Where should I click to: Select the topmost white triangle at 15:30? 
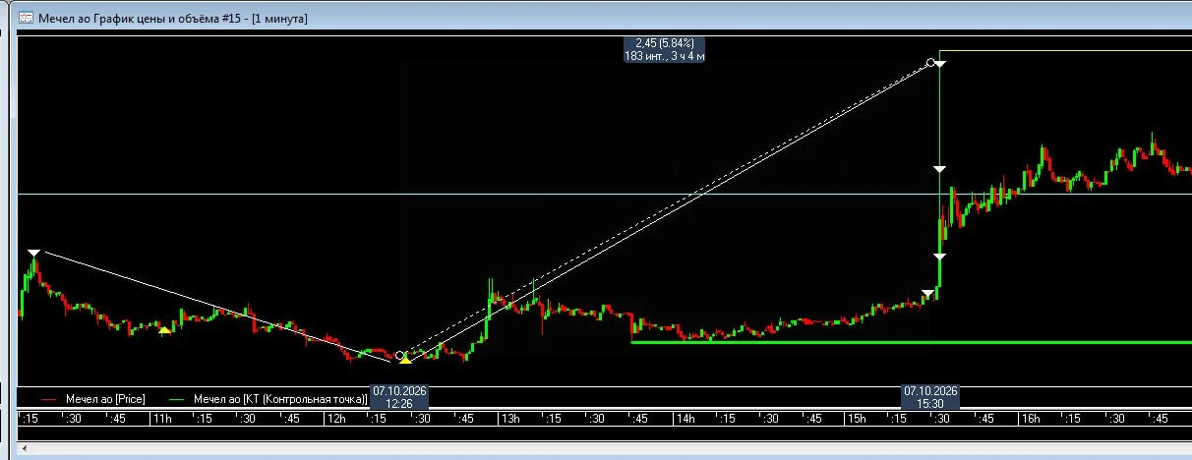(x=940, y=64)
